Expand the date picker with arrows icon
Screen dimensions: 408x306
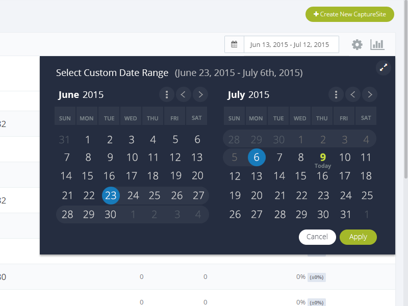click(x=384, y=68)
